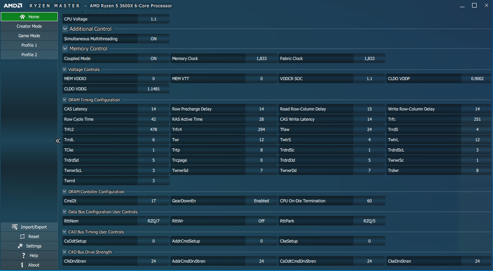Select the CAS Write Latency label
The width and height of the screenshot is (493, 271).
coord(297,119)
